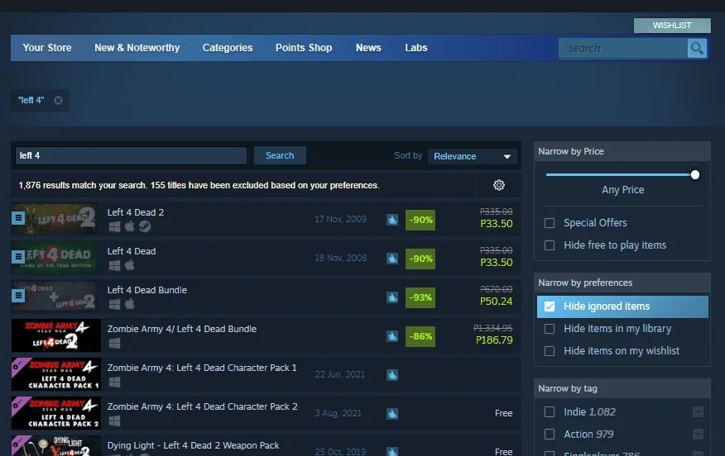Uncheck Hide ignored items
The height and width of the screenshot is (456, 725).
point(550,306)
